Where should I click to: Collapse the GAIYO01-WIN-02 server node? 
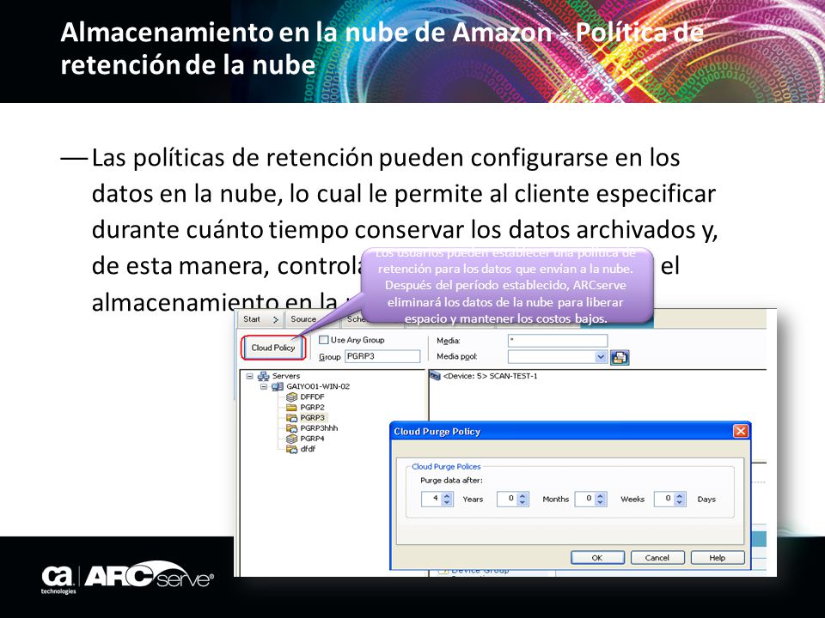click(x=264, y=386)
